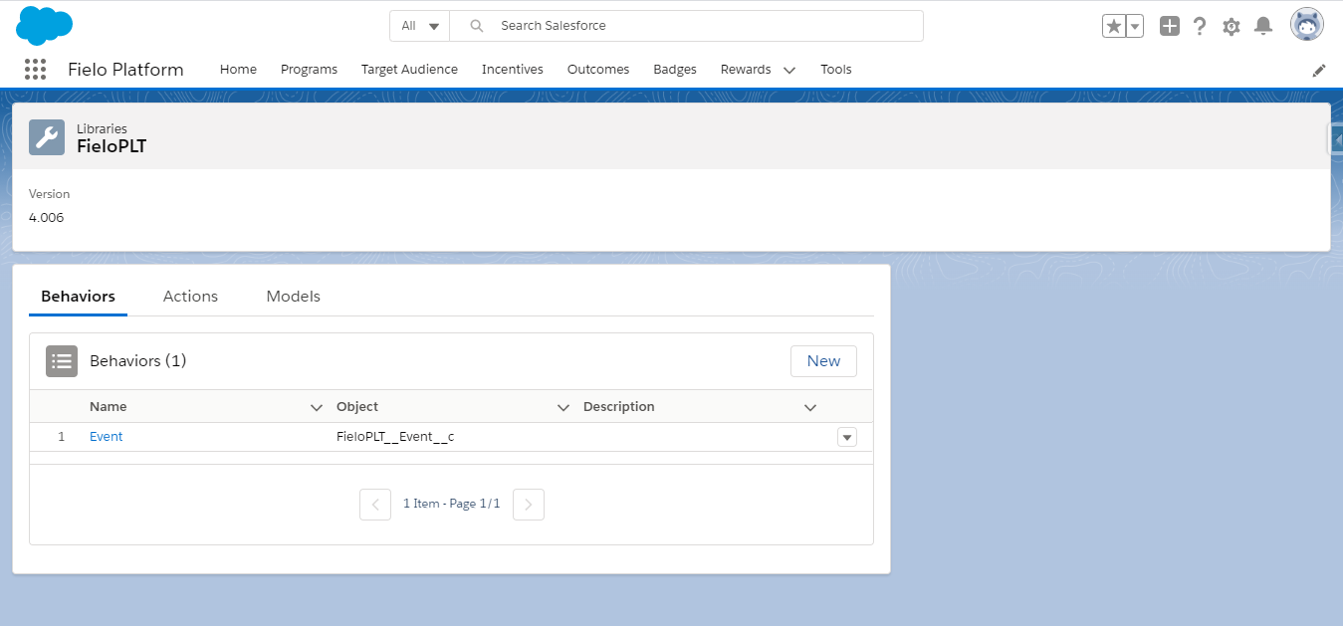Open the Outcomes nav item
This screenshot has width=1343, height=626.
598,70
